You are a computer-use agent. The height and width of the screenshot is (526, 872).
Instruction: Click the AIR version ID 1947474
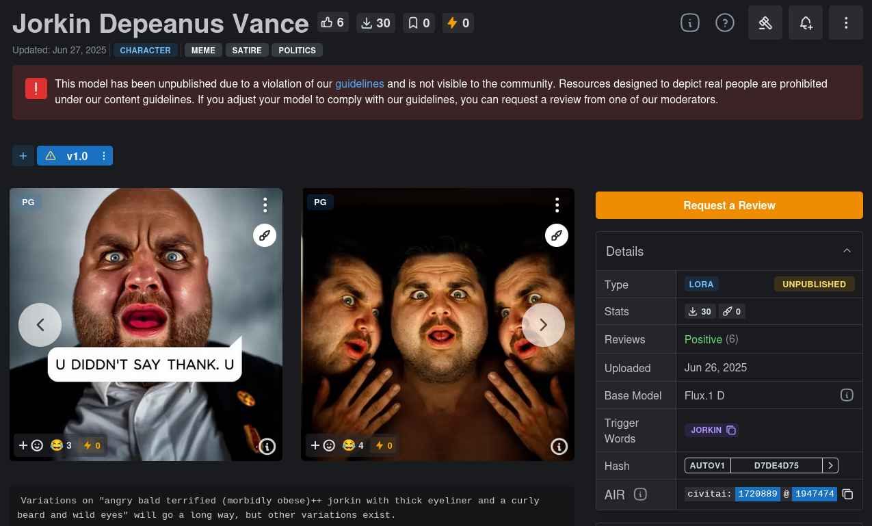point(814,494)
